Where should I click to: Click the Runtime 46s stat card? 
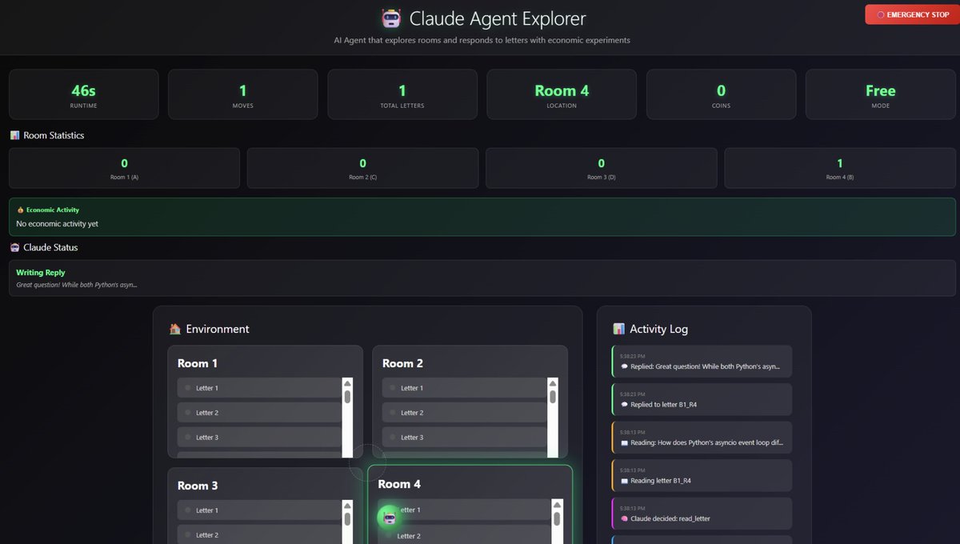pos(84,94)
